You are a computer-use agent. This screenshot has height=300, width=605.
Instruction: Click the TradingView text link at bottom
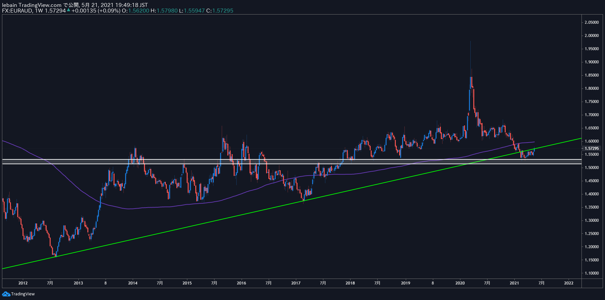(x=23, y=294)
